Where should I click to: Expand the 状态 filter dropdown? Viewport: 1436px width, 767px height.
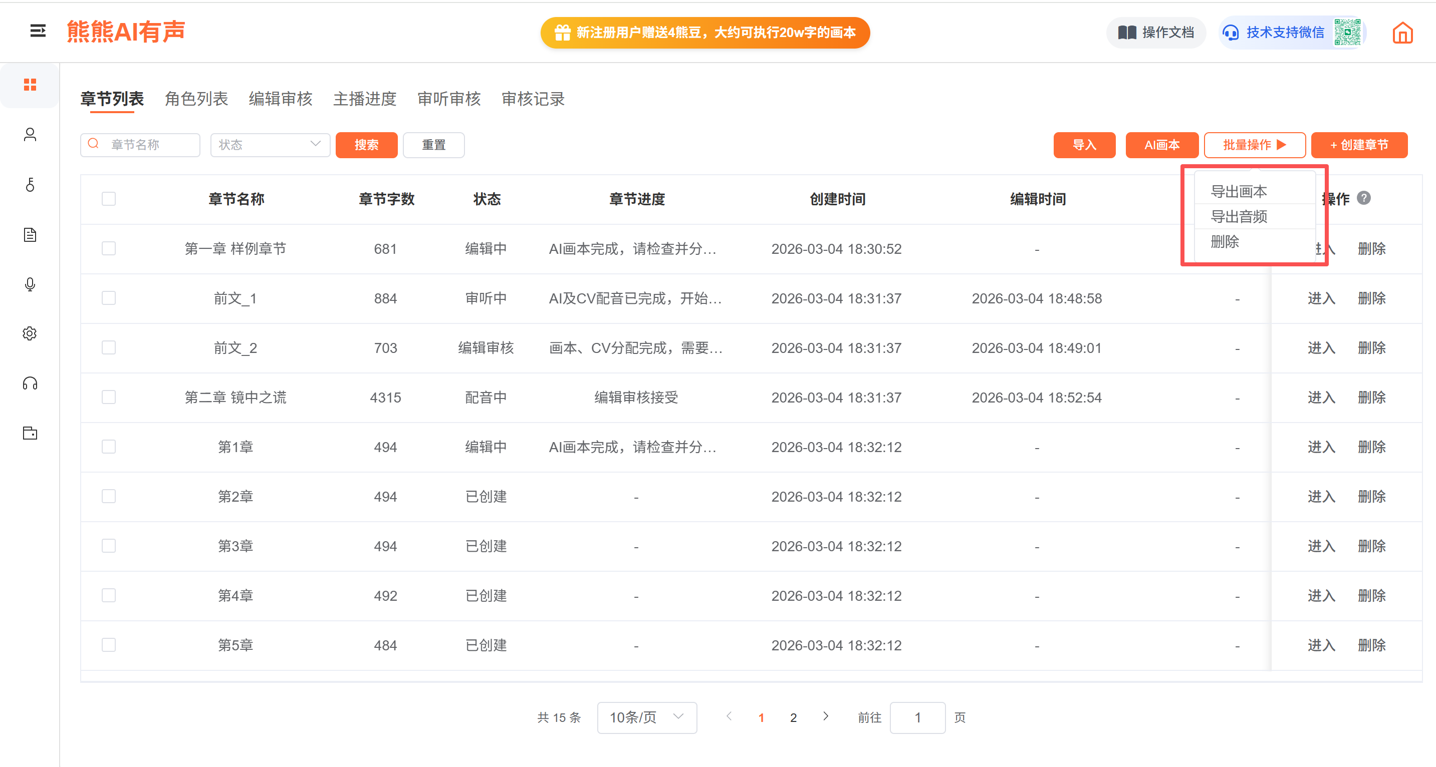coord(270,145)
